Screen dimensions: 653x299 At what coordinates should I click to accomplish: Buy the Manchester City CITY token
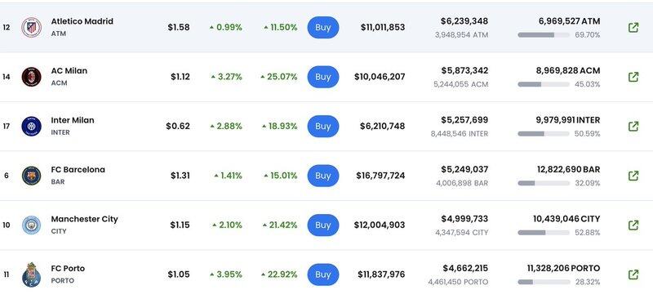(323, 225)
